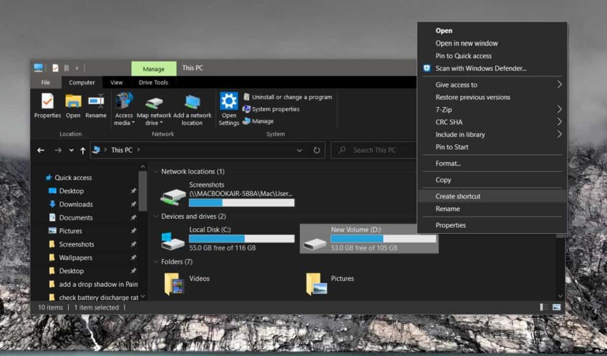Open System properties from the System group

coord(275,109)
